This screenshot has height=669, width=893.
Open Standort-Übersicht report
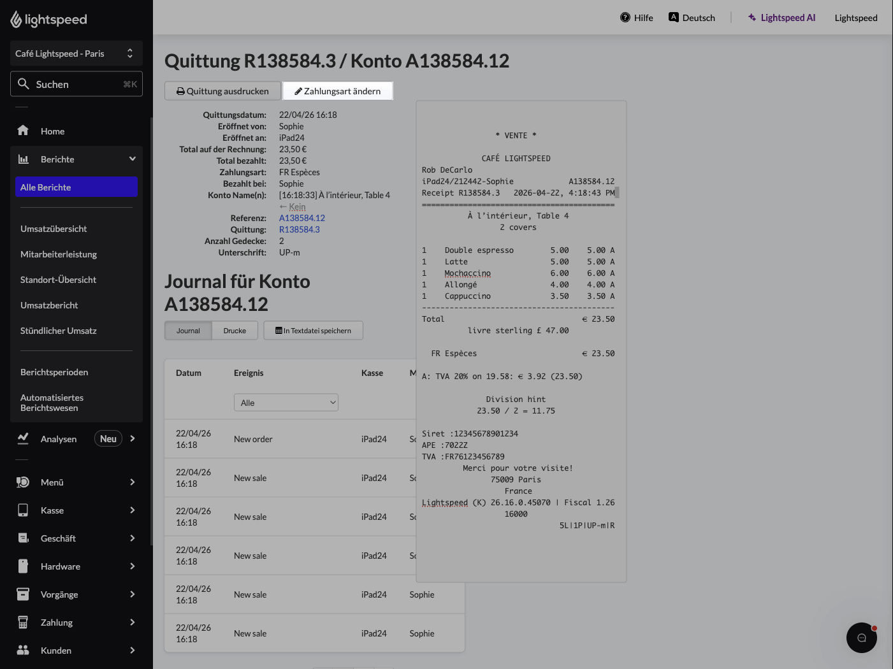click(58, 280)
